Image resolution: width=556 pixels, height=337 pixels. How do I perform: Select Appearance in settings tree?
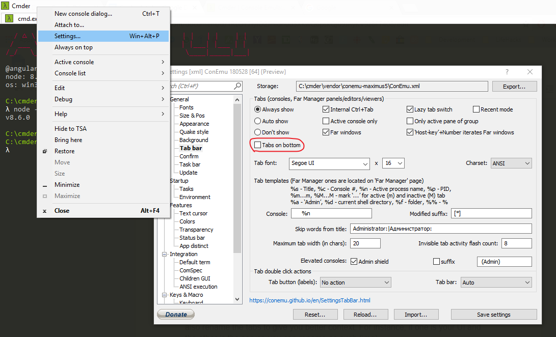[x=194, y=124]
